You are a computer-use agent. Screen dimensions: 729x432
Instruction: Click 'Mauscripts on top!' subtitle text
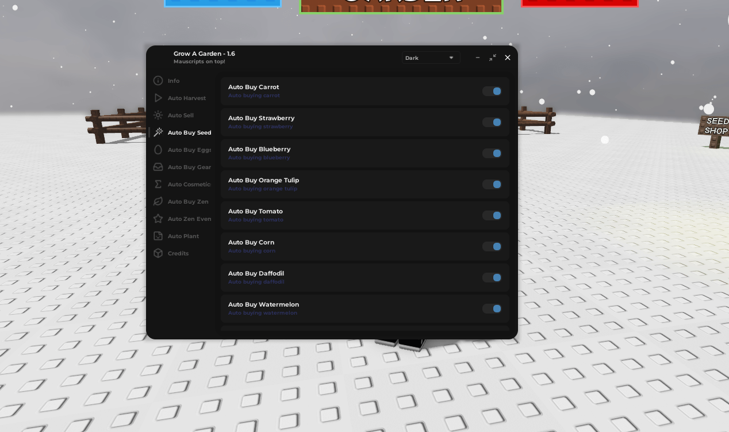(x=199, y=62)
